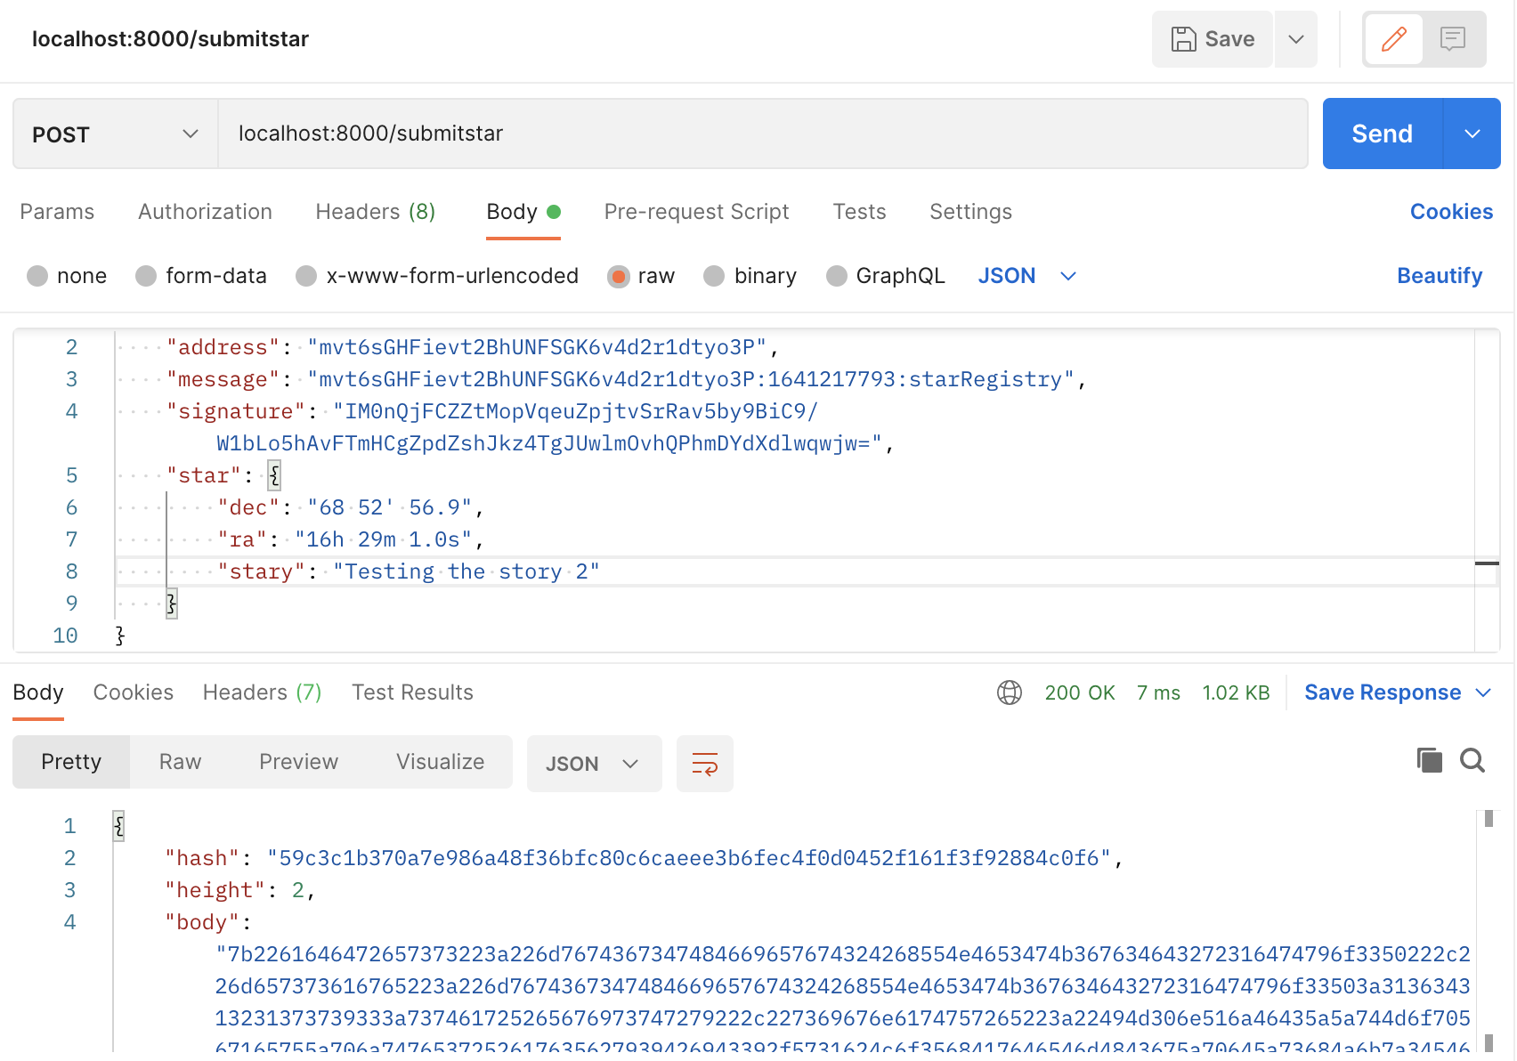
Task: Open the request Headers (8) tab
Action: (376, 212)
